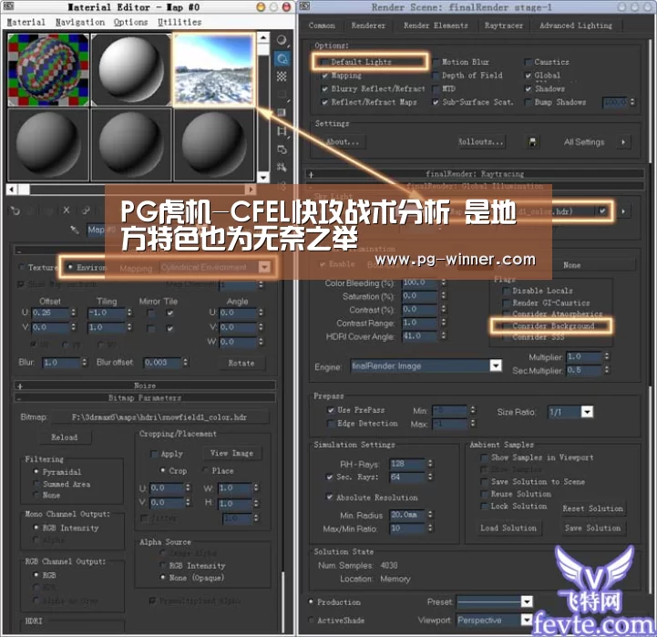The image size is (657, 637).
Task: Toggle the Absolute Resolution checkbox
Action: (x=330, y=497)
